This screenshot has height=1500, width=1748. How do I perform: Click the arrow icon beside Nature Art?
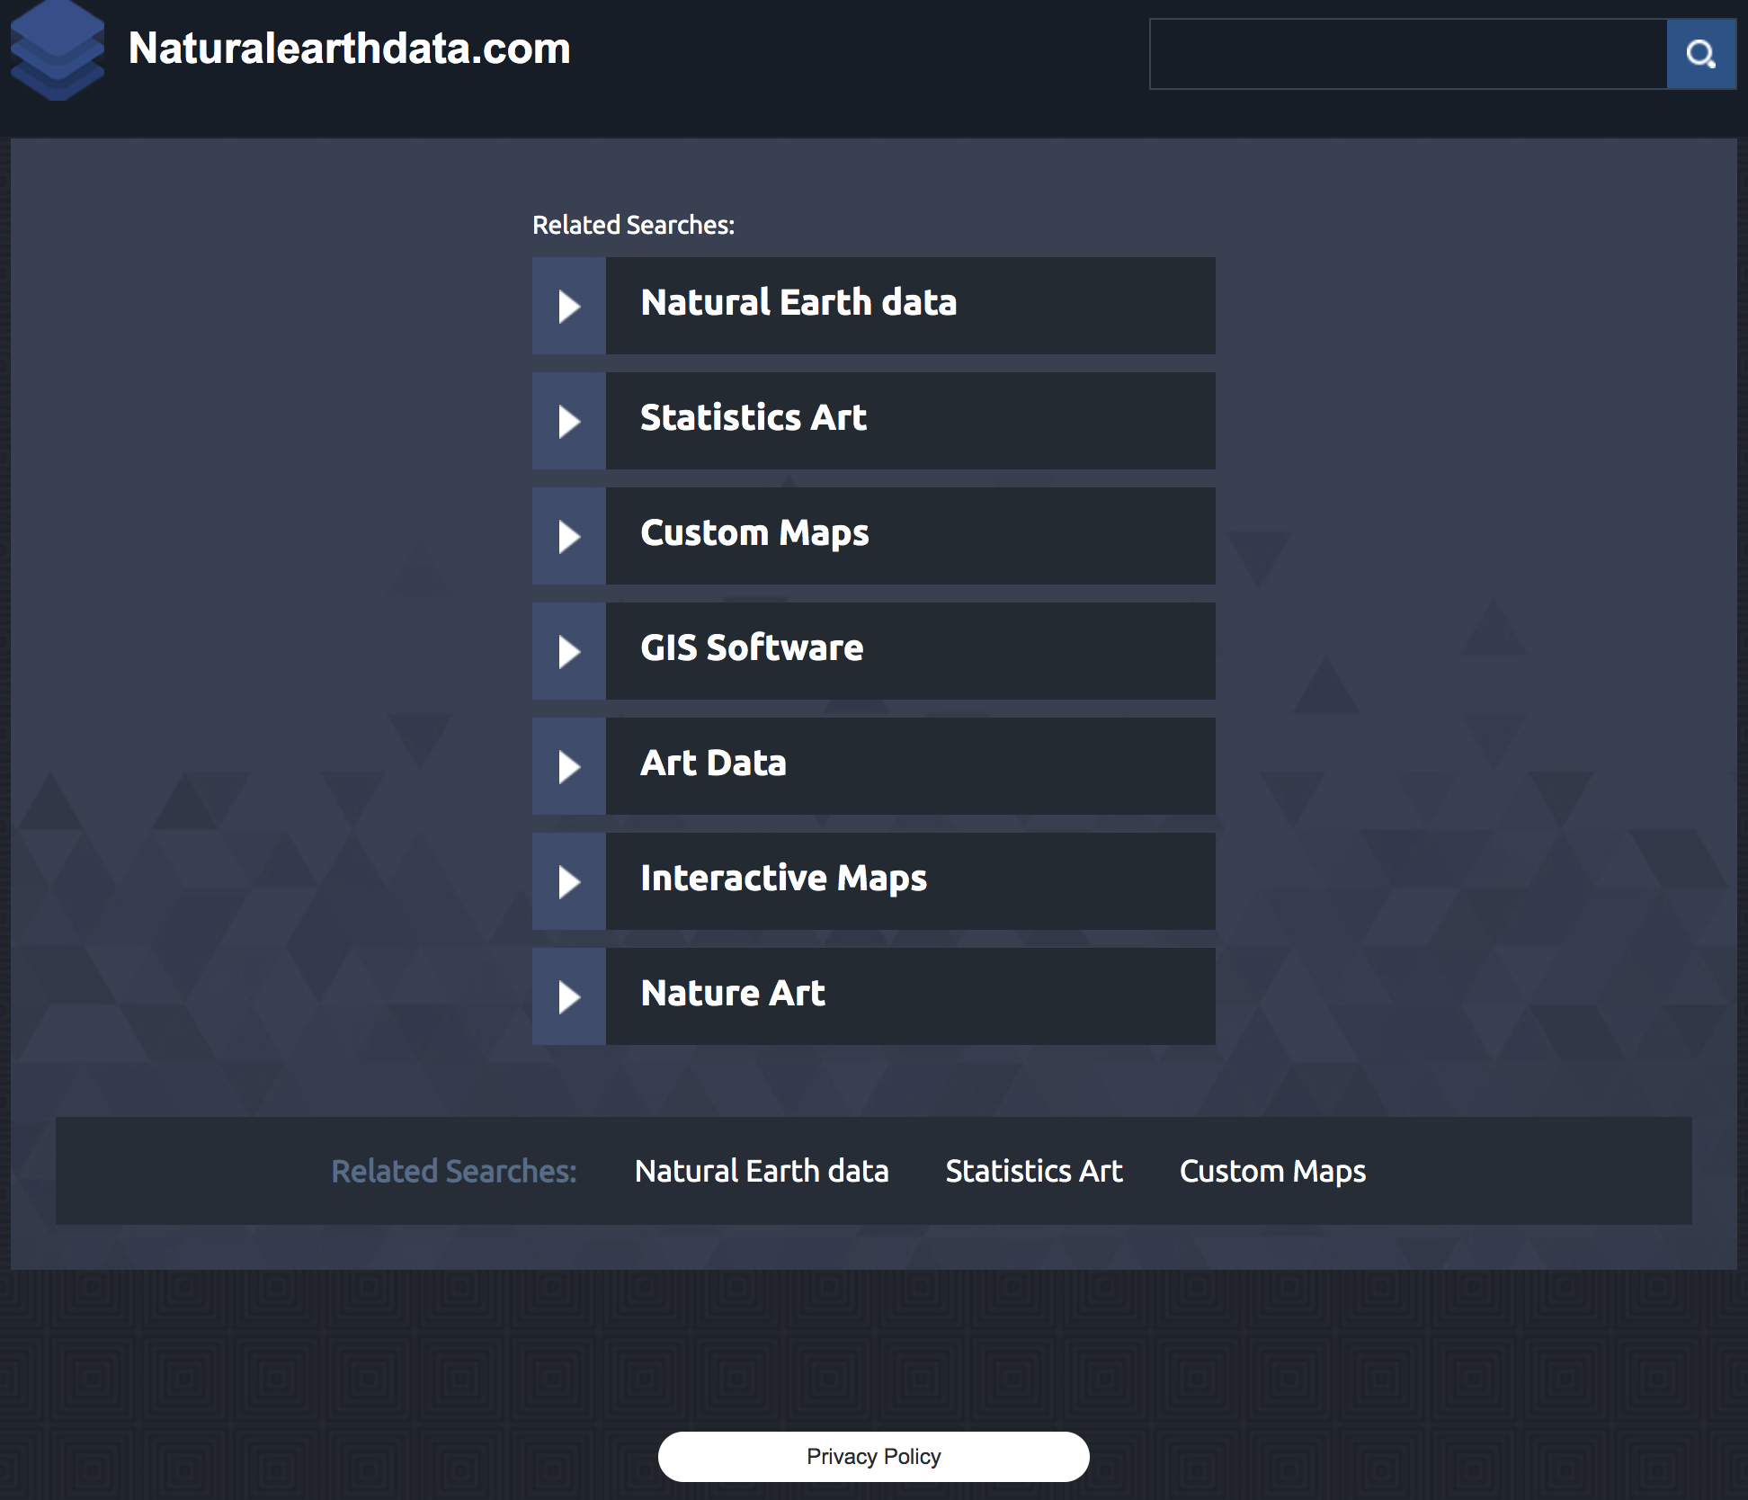coord(569,996)
